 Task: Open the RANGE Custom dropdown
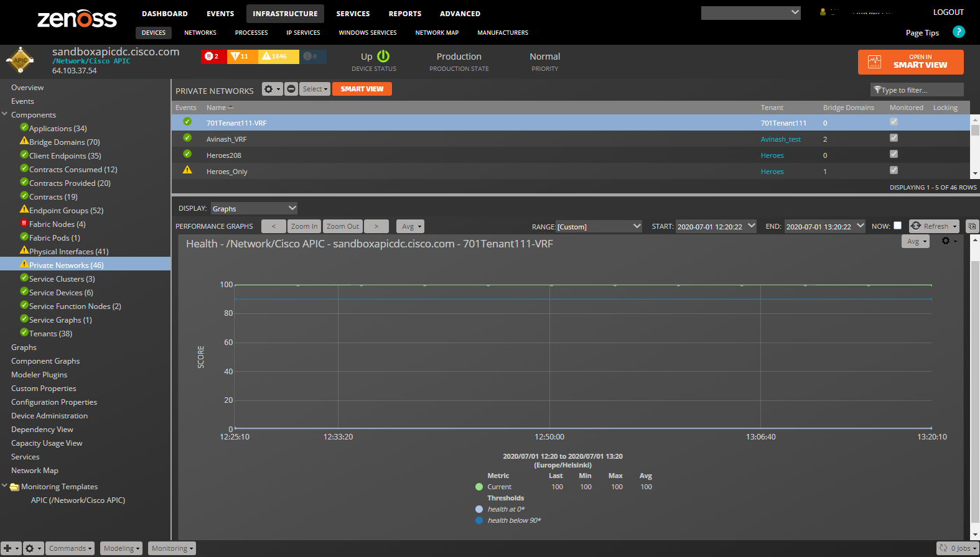pos(599,226)
